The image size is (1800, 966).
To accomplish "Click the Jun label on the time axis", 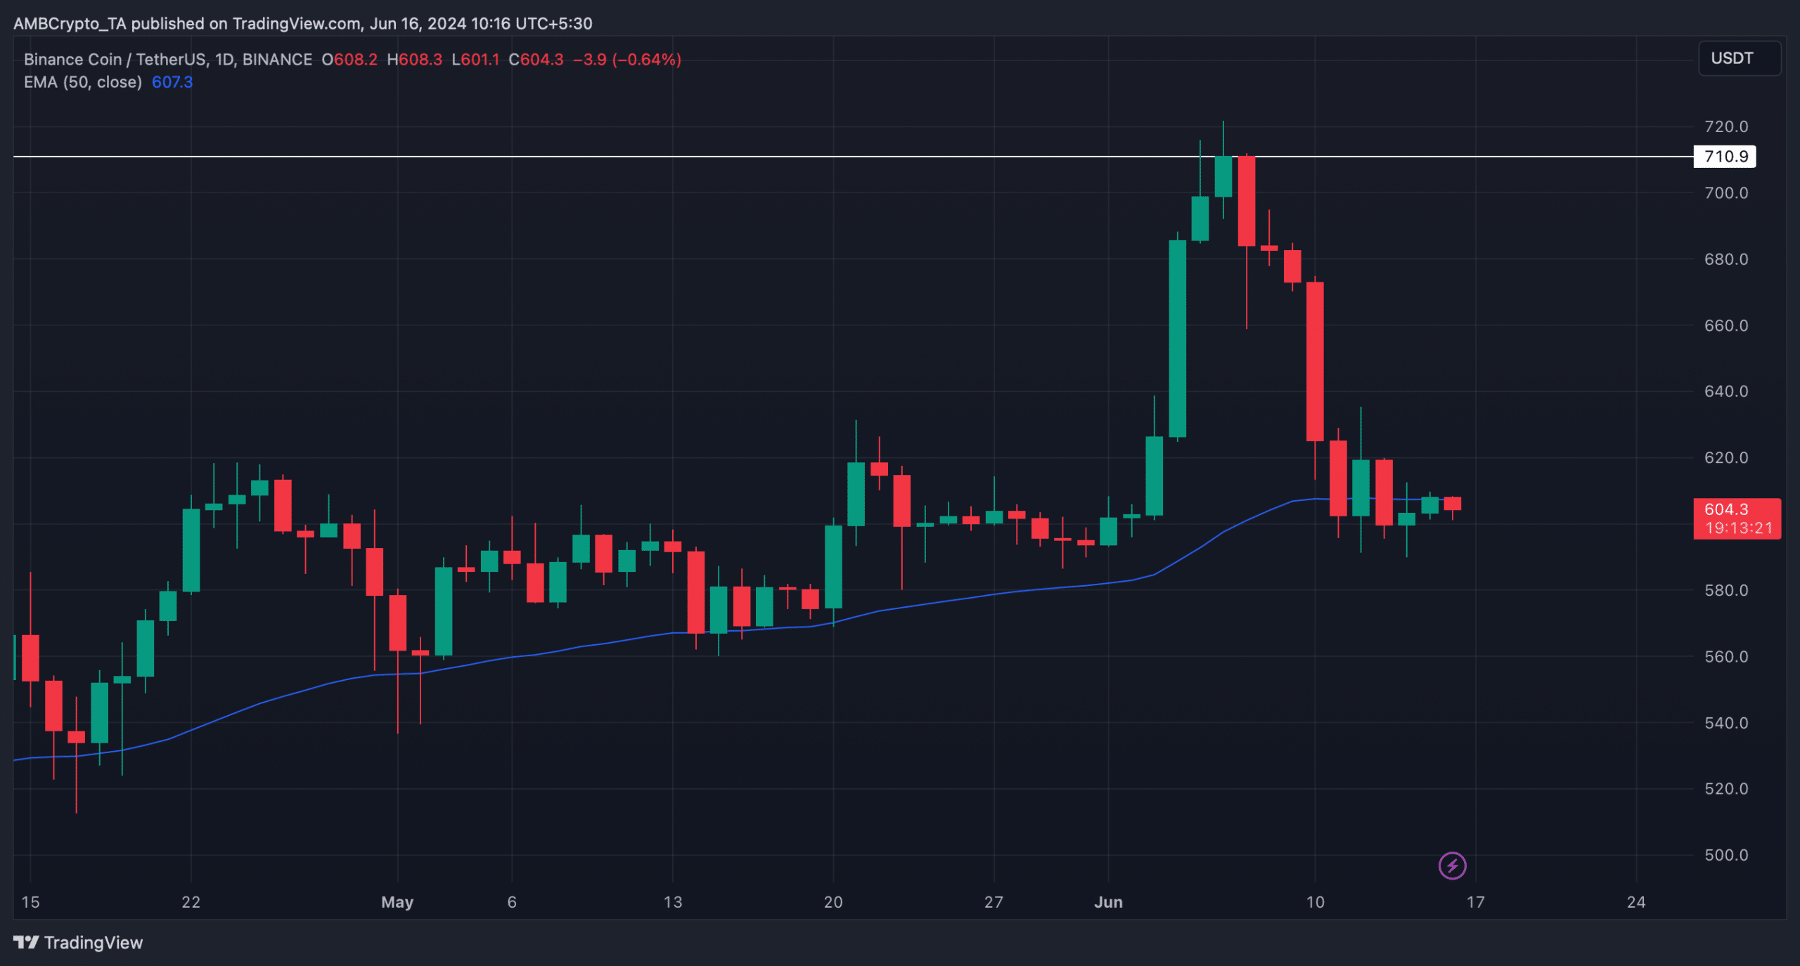I will [1108, 902].
